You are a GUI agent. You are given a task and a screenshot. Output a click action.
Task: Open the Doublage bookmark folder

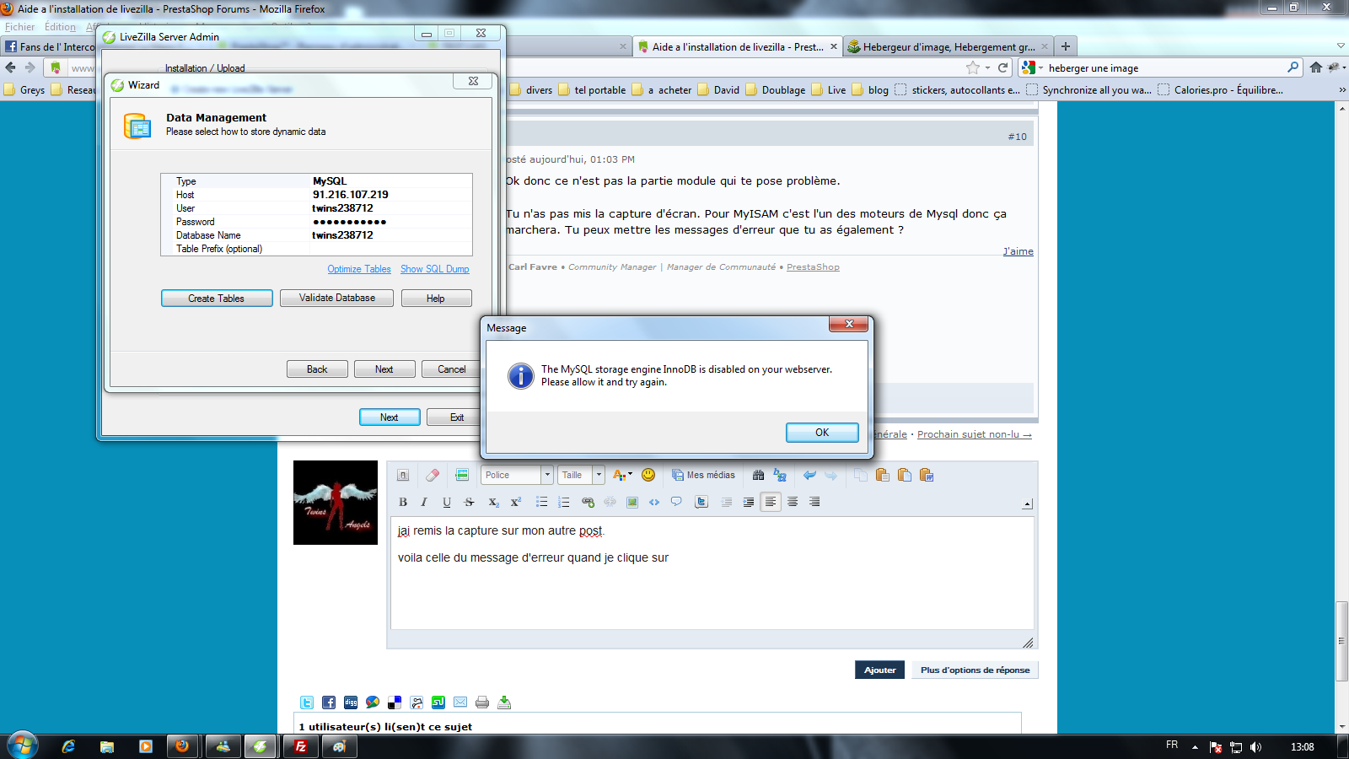click(776, 90)
